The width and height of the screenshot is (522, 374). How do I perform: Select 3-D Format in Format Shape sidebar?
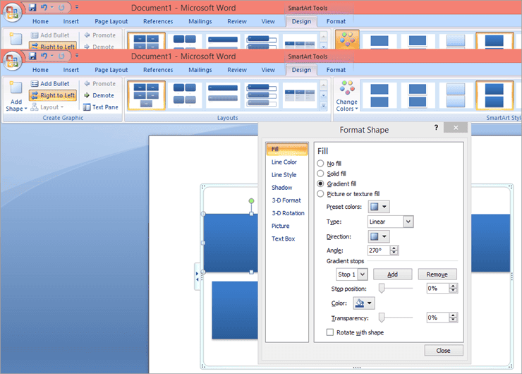click(x=286, y=200)
